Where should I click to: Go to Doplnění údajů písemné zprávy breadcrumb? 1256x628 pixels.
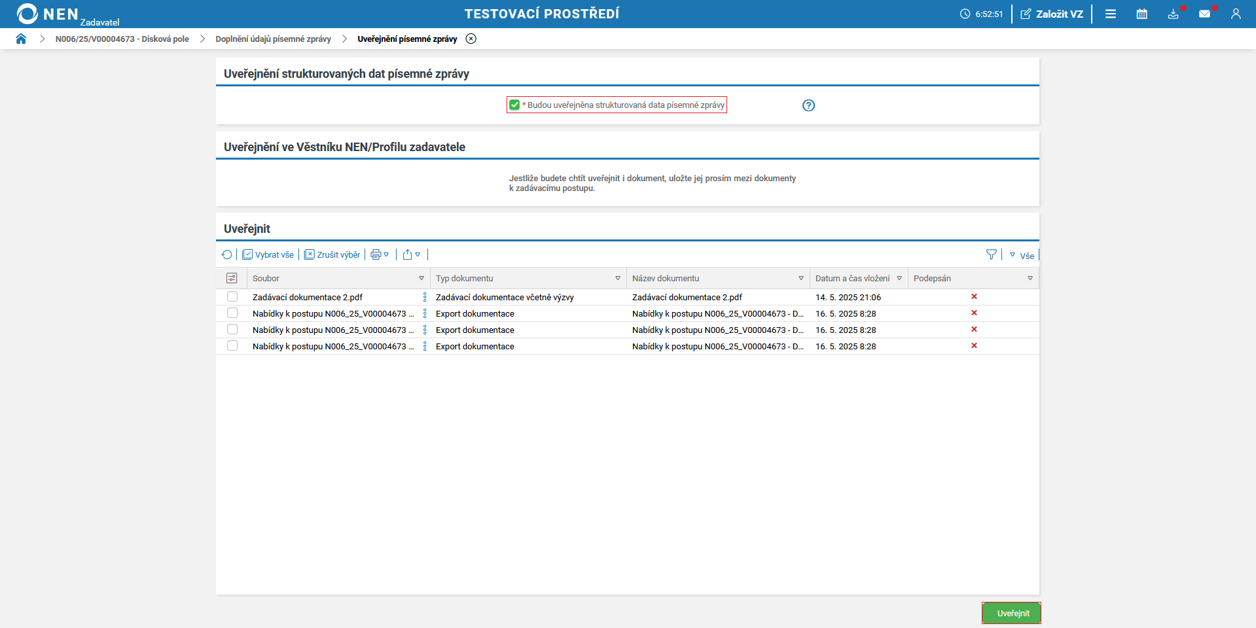point(274,39)
